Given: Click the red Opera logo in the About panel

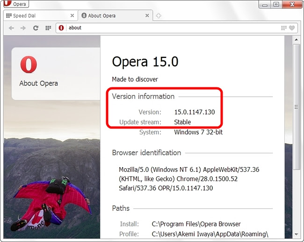Looking at the screenshot, I should pyautogui.click(x=29, y=64).
